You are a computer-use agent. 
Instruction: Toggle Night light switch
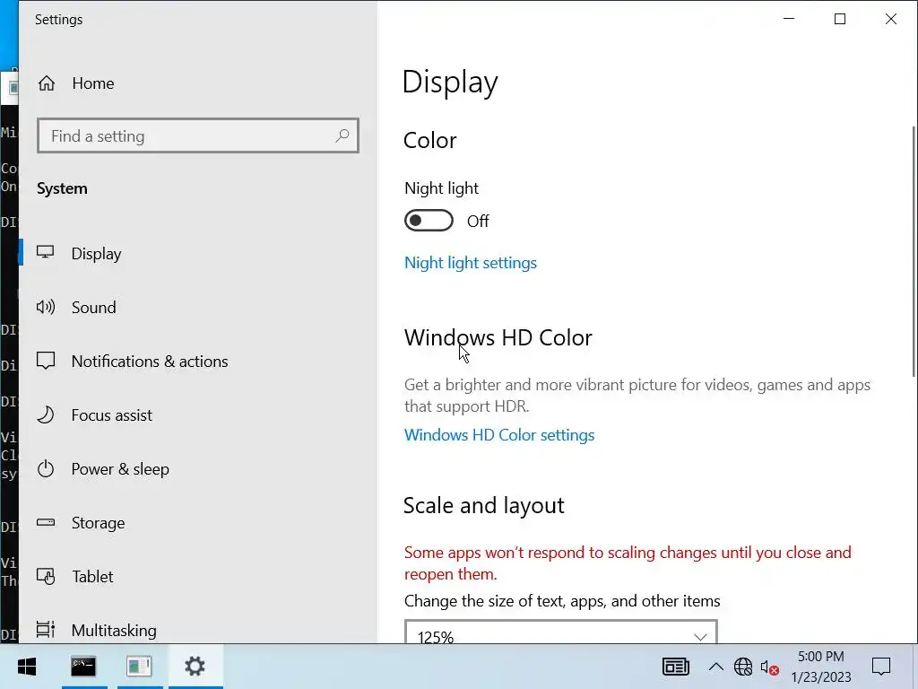point(429,221)
